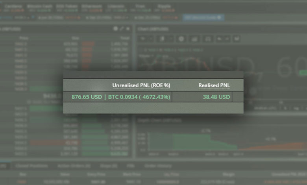Click the 876.65 USD unrealised PNL value
Screen dimensions: 307x185
(x=87, y=97)
